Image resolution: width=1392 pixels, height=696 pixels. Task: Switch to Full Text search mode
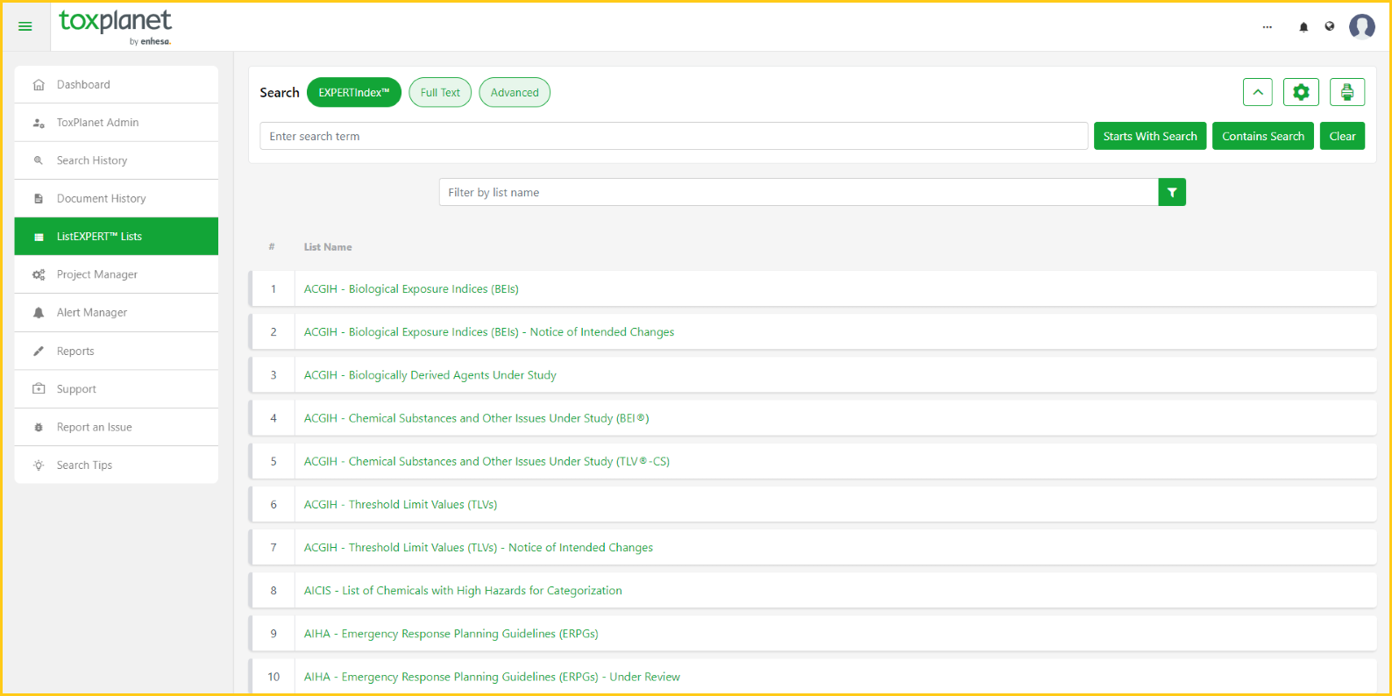440,92
